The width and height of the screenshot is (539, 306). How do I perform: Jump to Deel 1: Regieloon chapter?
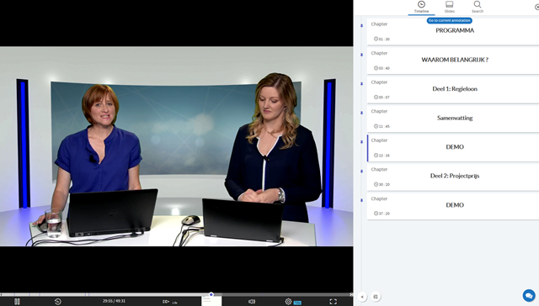pos(453,90)
